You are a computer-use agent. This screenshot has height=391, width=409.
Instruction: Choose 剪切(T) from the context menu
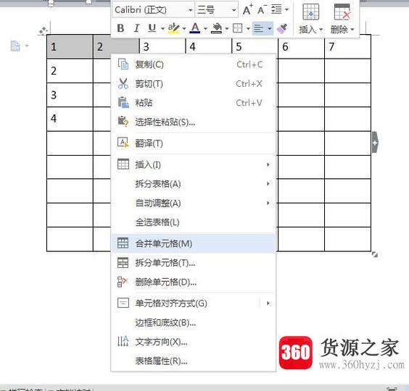pos(194,83)
